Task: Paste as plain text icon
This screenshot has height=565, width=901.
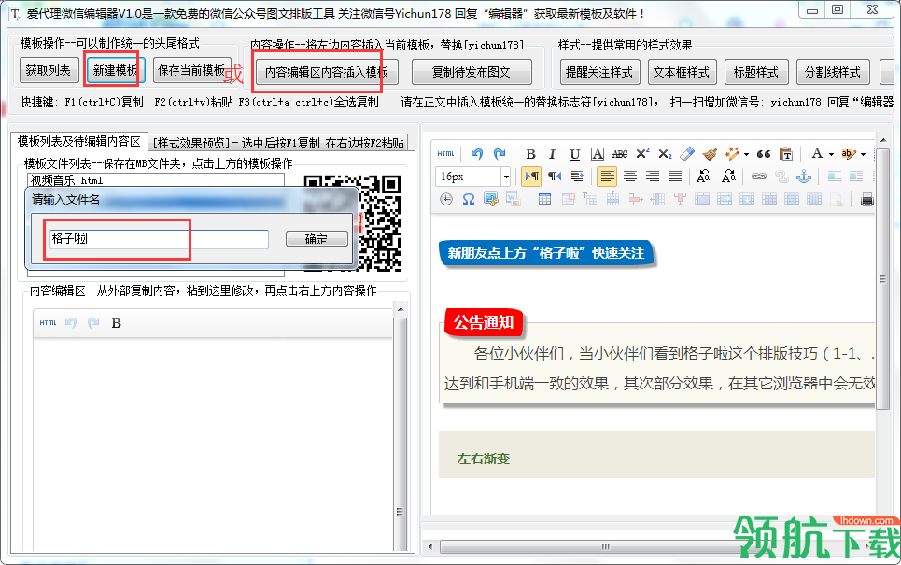Action: click(x=786, y=154)
